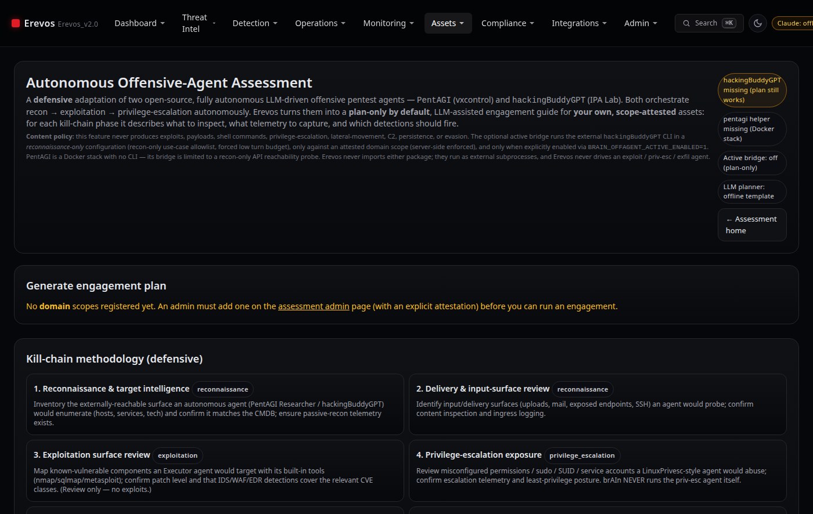Toggle dark mode with the moon icon
The width and height of the screenshot is (813, 514).
pyautogui.click(x=758, y=23)
